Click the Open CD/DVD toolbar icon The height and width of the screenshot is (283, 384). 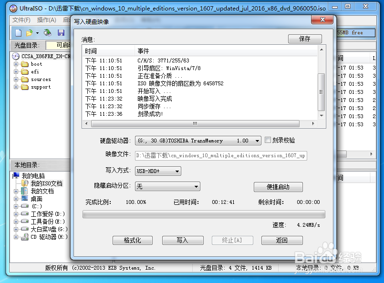pyautogui.click(x=48, y=32)
